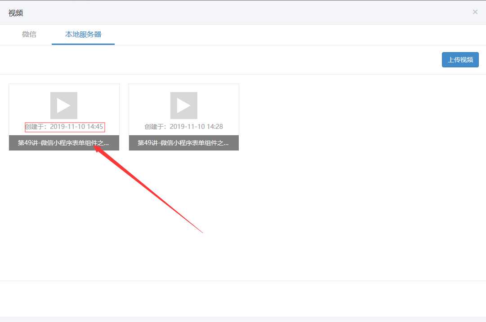The width and height of the screenshot is (486, 322).
Task: Select the title bar of the 14:28 video
Action: coord(184,143)
